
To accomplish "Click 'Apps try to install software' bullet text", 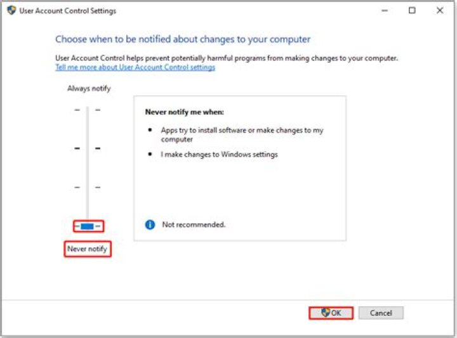I will (242, 134).
